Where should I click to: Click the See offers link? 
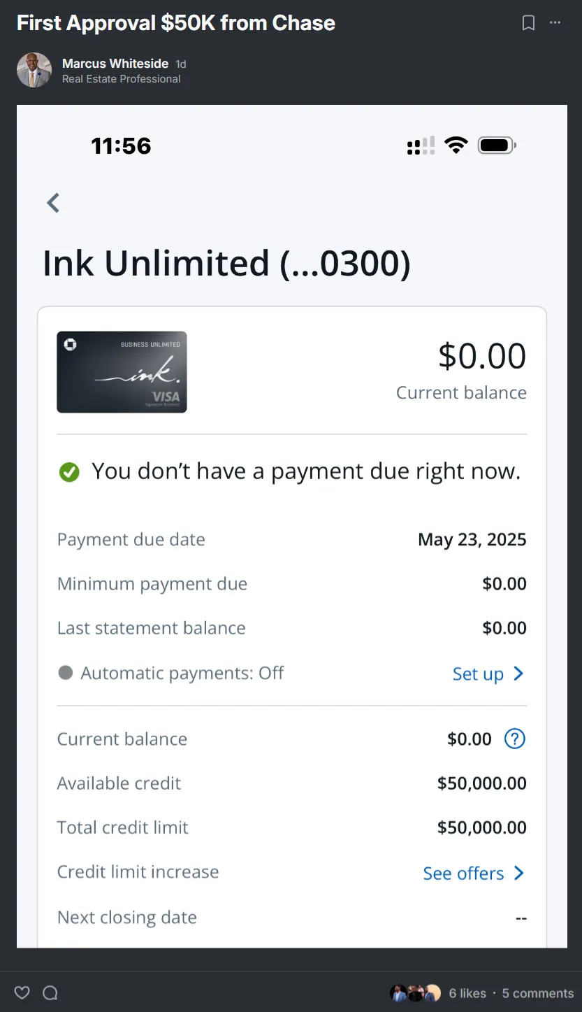point(463,874)
